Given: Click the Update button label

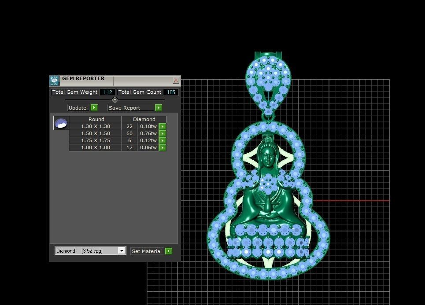Looking at the screenshot, I should click(78, 108).
